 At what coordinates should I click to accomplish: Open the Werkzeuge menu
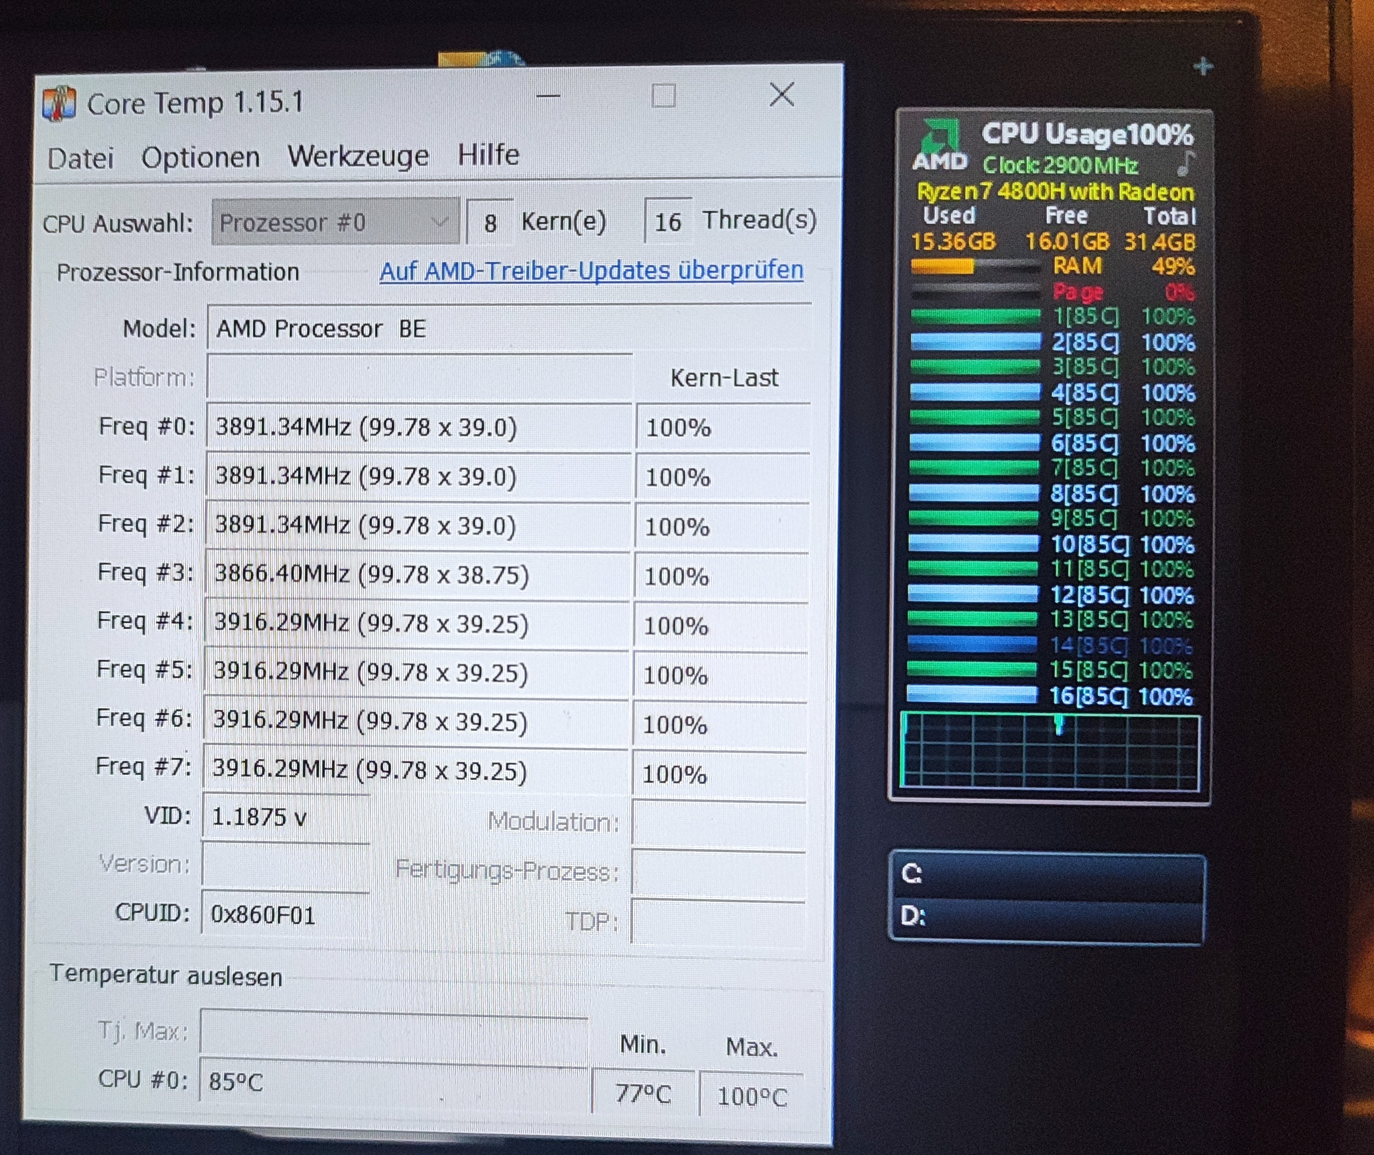click(358, 156)
